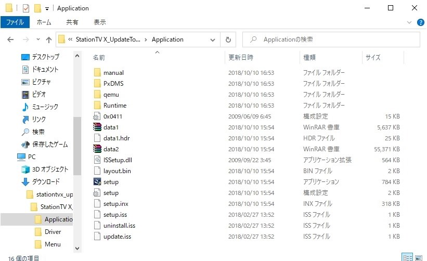Select update.iss file name
The image size is (427, 261).
click(117, 236)
